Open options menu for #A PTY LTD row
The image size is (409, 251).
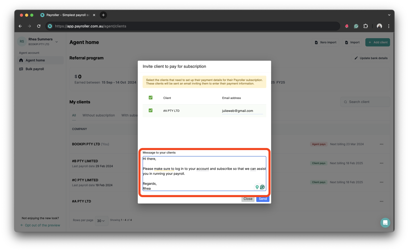pos(382,201)
